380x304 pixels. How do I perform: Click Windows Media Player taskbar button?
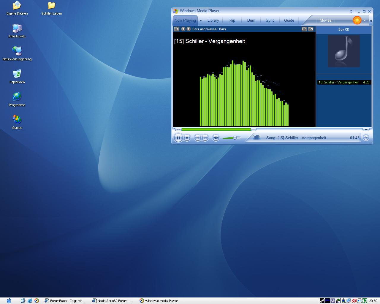[159, 301]
